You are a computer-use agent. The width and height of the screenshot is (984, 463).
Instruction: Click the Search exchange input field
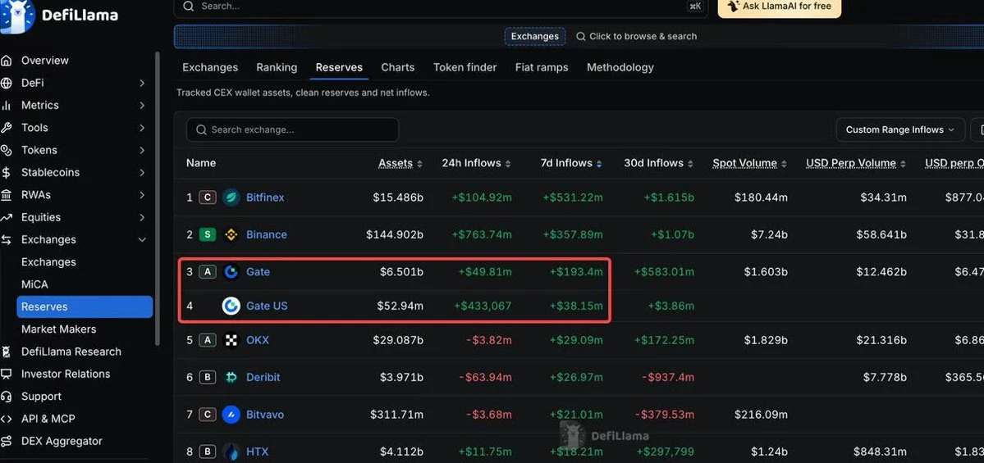[x=292, y=129]
